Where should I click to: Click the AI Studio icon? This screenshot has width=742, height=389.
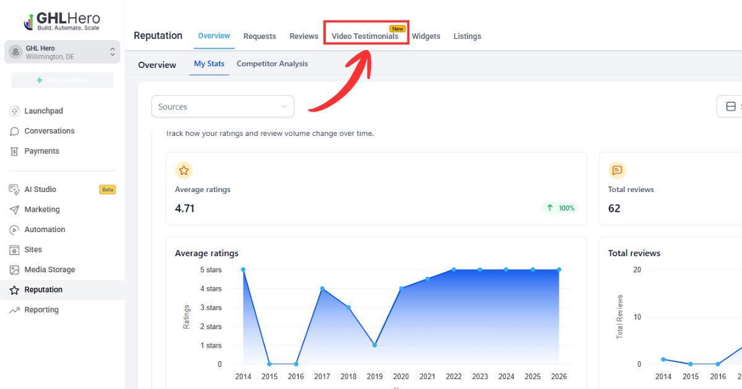pyautogui.click(x=15, y=190)
